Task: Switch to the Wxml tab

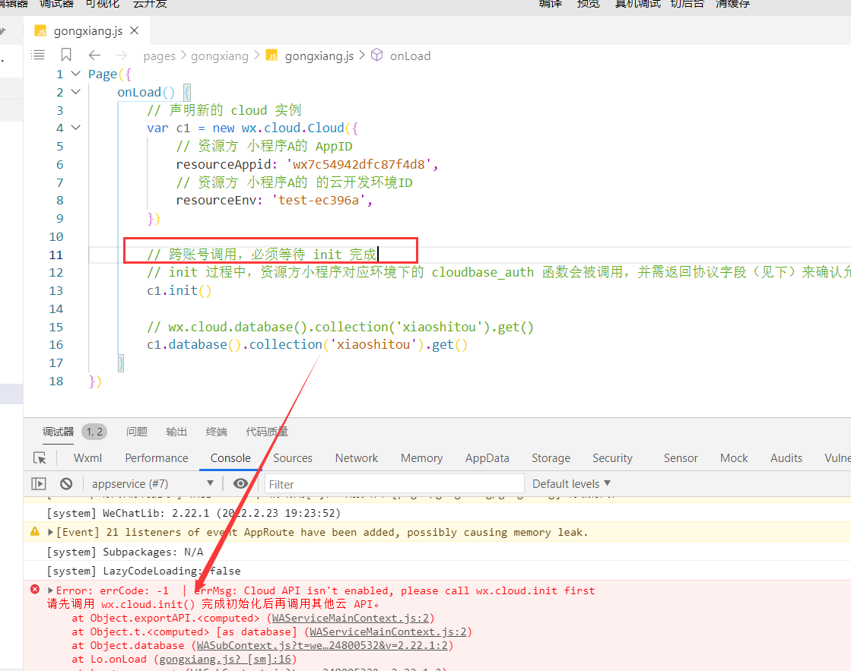Action: pos(87,457)
